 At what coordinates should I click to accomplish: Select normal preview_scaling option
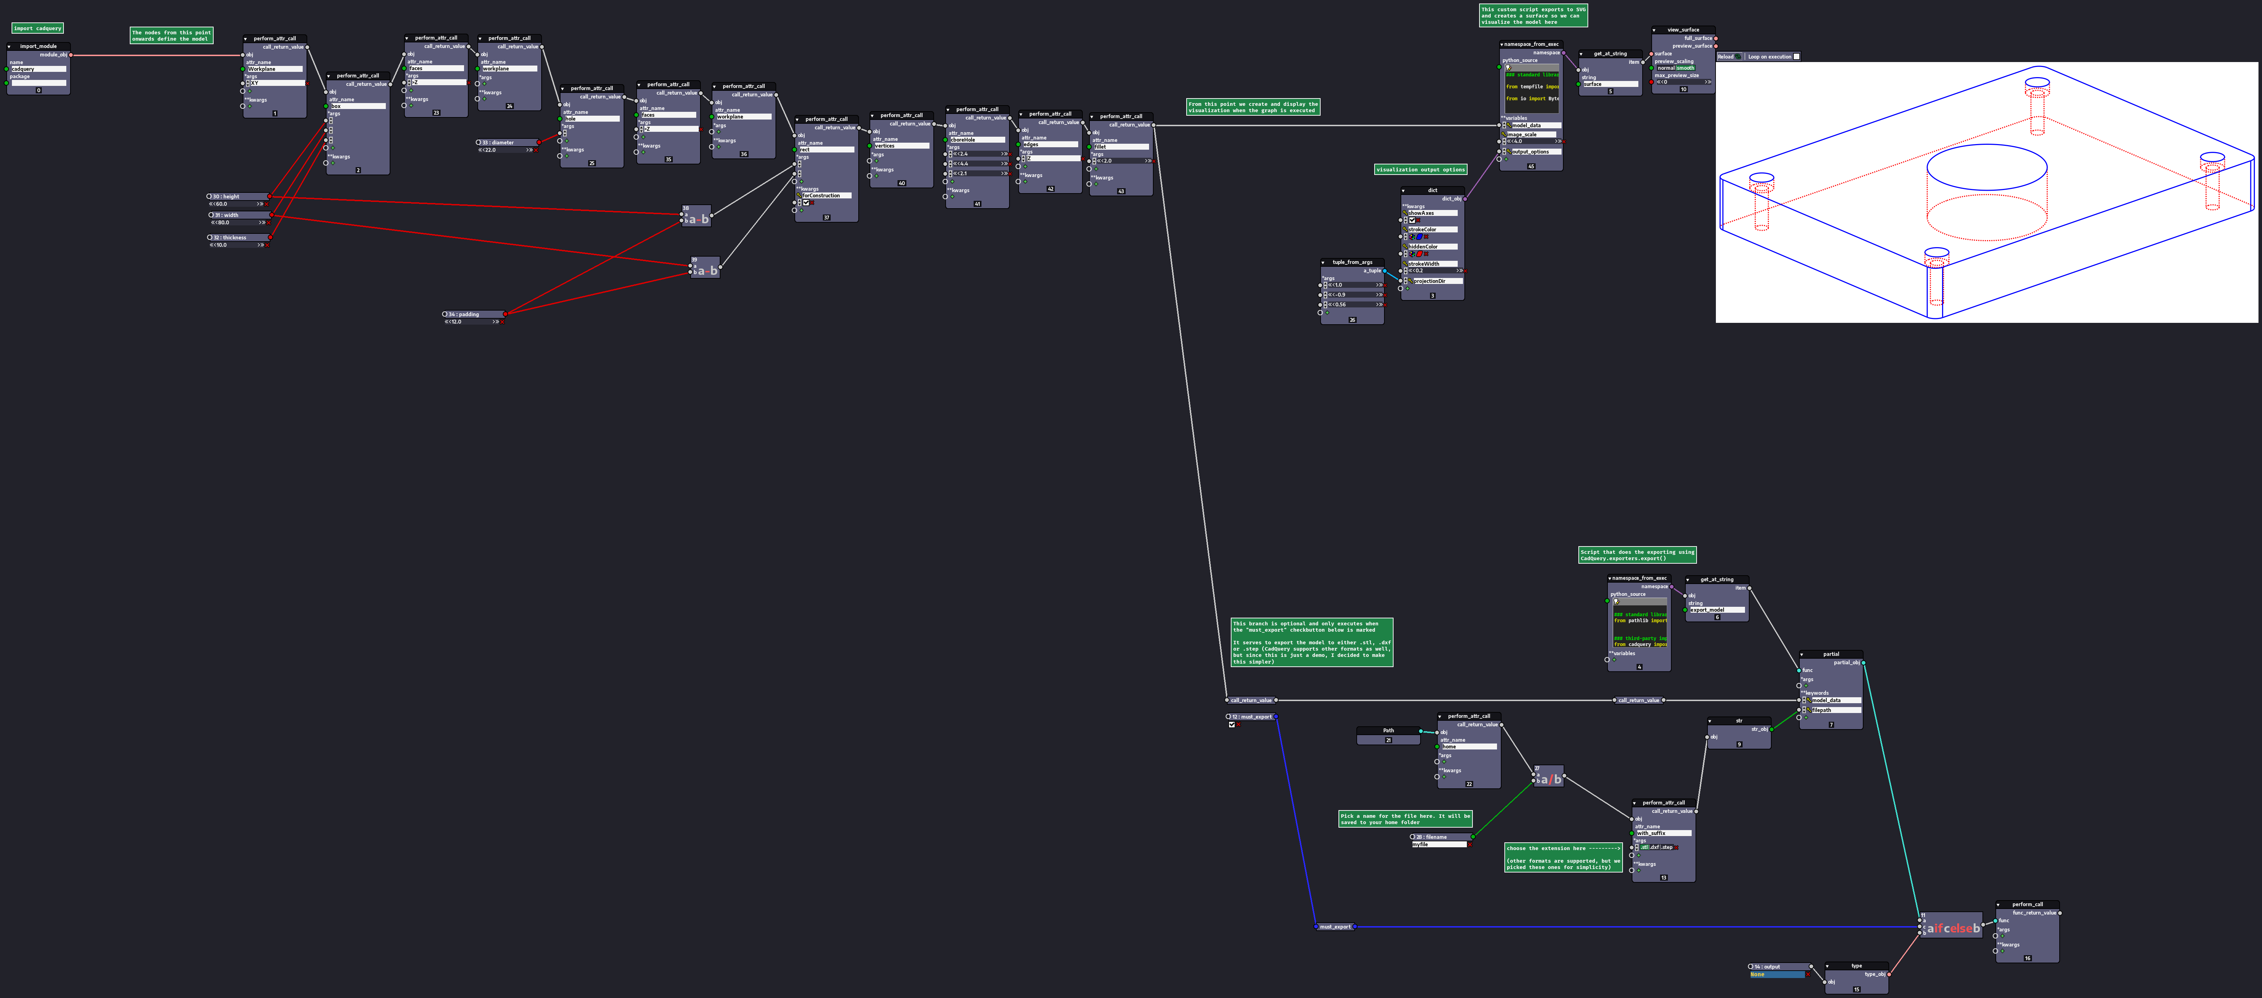coord(1667,68)
